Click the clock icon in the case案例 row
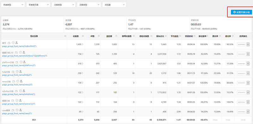253x124 pixels. (17, 110)
